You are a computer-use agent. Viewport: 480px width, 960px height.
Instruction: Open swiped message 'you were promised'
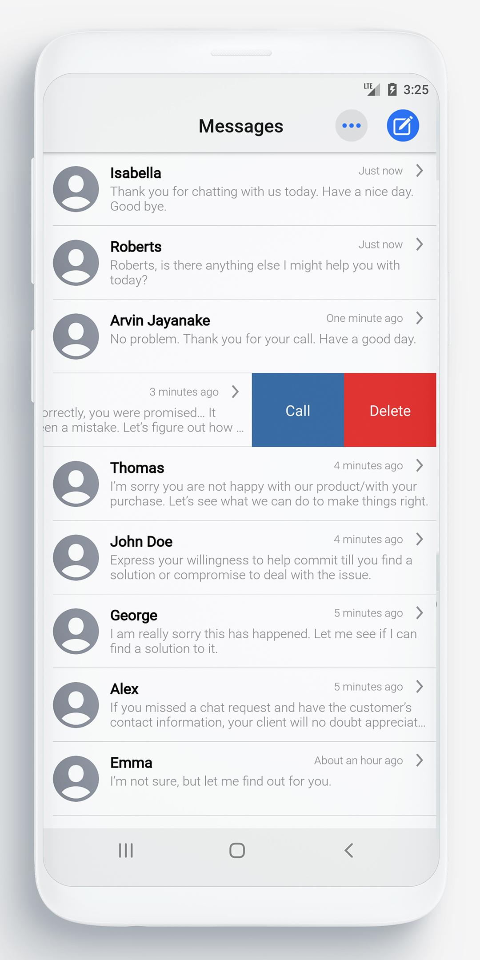point(144,420)
